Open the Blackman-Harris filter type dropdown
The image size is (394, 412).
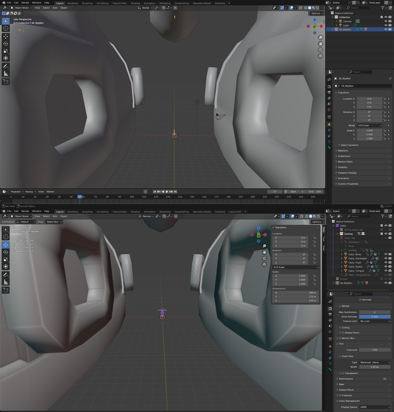point(375,362)
